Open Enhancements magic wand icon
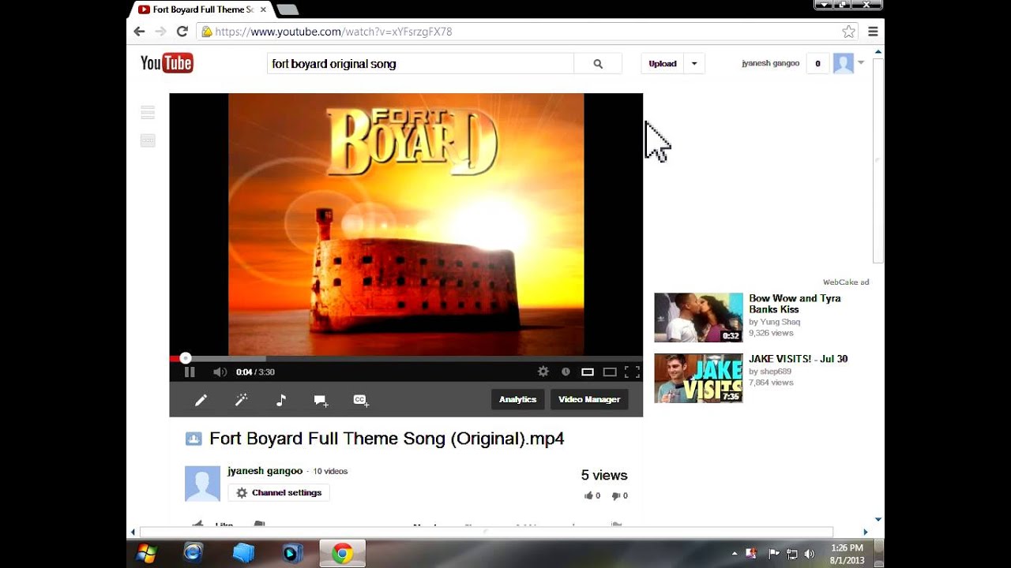 click(242, 400)
